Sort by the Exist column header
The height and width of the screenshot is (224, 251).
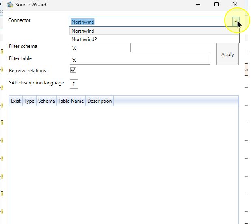pyautogui.click(x=16, y=101)
